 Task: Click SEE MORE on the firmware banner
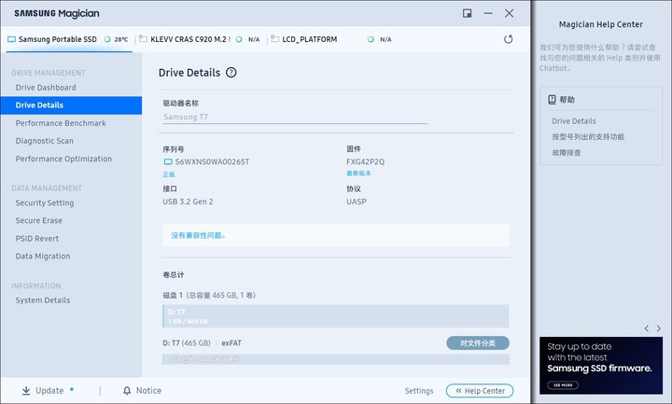click(563, 385)
